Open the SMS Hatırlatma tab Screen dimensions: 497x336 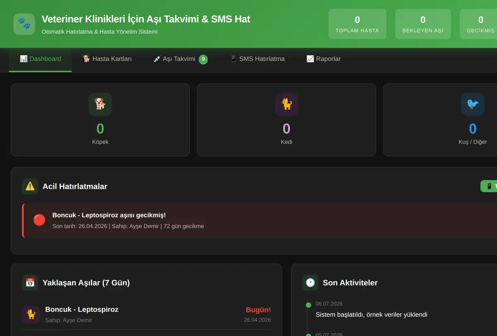[x=257, y=59]
